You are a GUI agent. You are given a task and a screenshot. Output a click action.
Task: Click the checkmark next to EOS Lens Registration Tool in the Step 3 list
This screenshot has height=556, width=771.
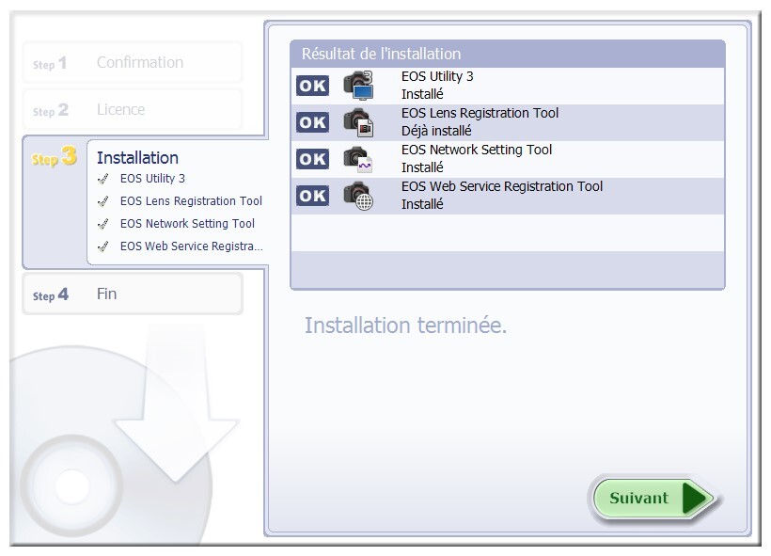point(103,201)
